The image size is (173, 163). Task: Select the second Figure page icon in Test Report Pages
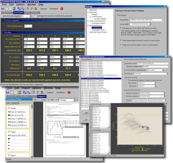coord(9,132)
